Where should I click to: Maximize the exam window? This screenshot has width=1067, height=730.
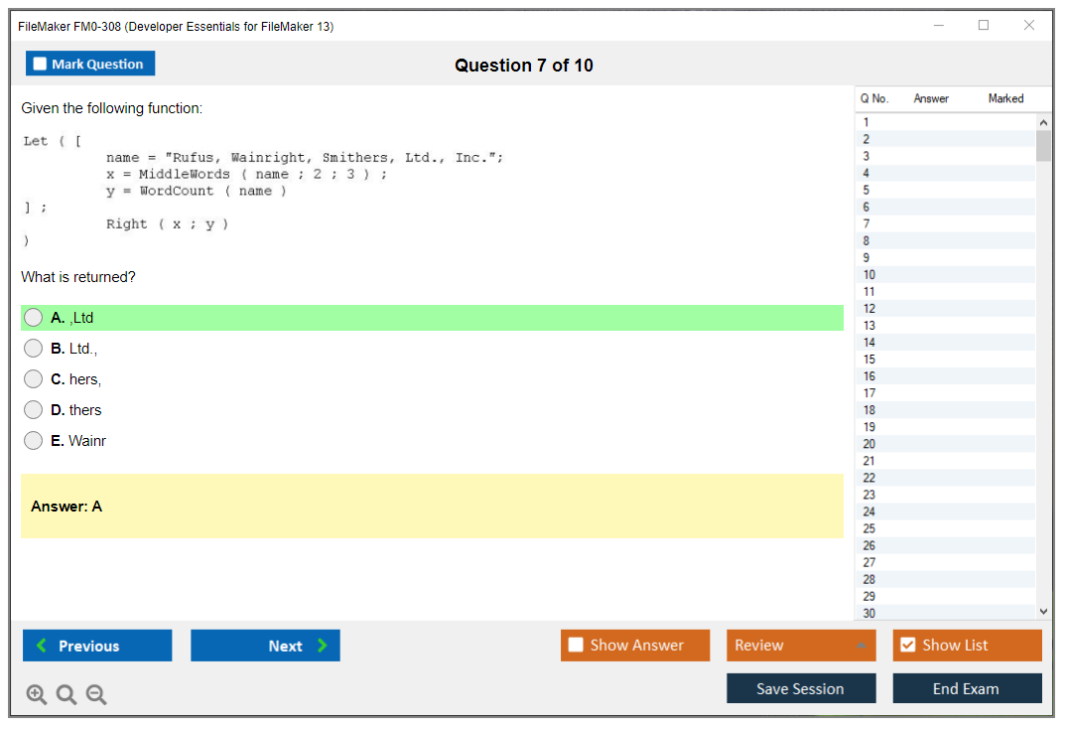984,26
